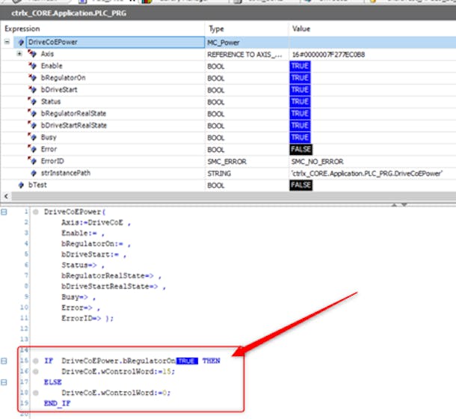The width and height of the screenshot is (456, 419).
Task: Select the Status row name
Action: coord(51,102)
